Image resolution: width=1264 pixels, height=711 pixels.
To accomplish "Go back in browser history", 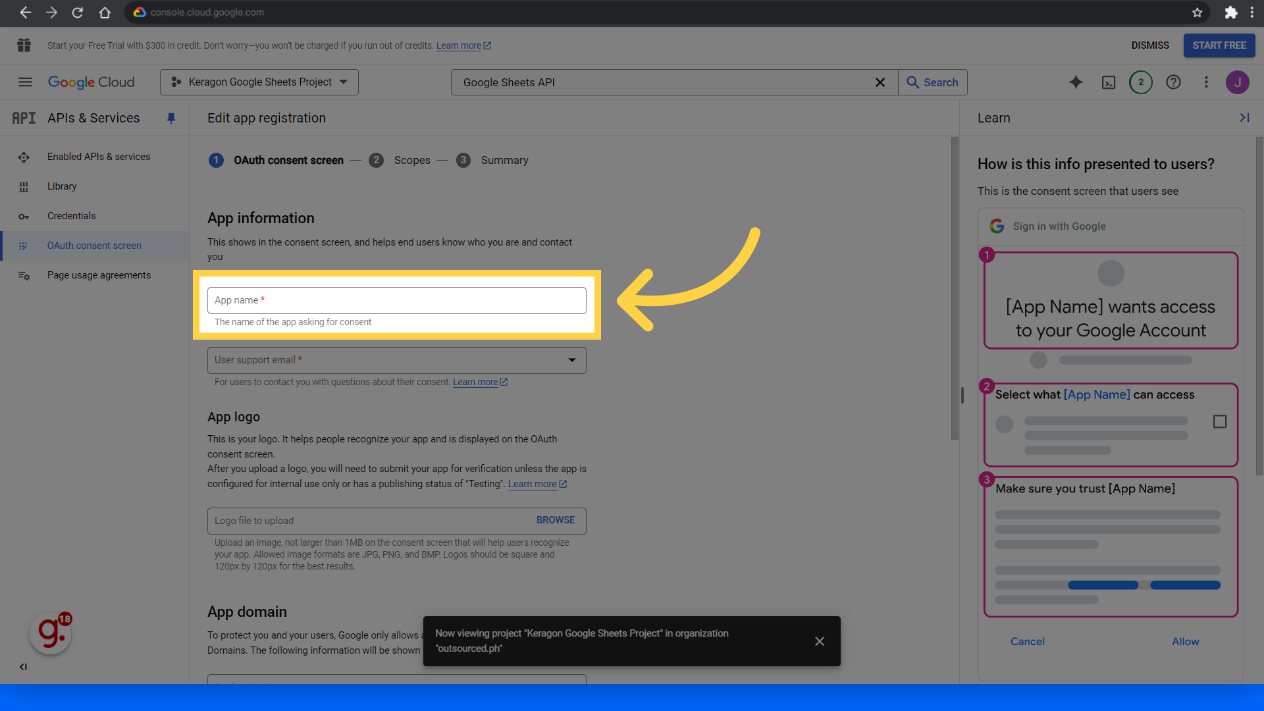I will pos(25,13).
